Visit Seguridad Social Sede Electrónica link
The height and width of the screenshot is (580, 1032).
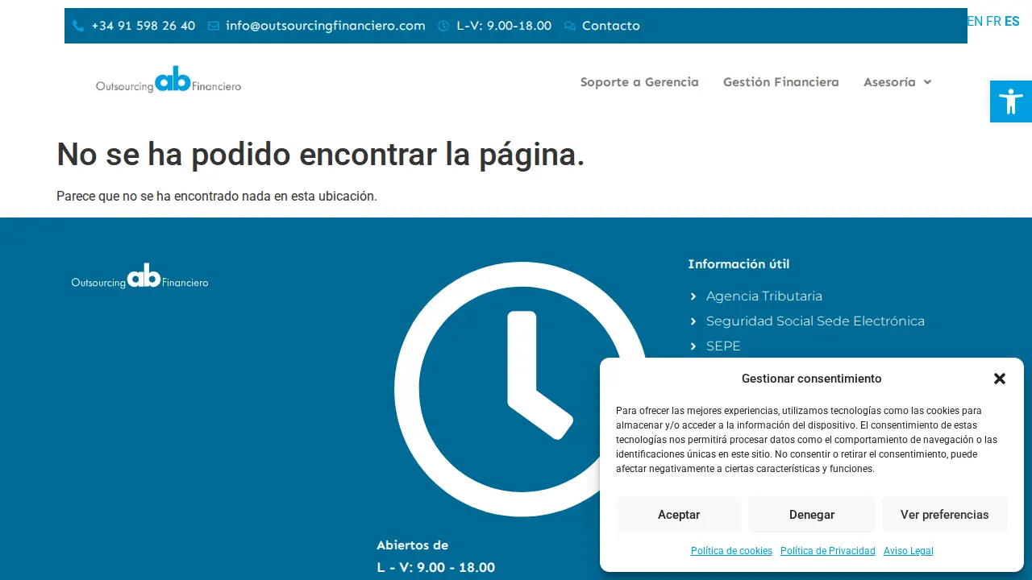coord(815,321)
